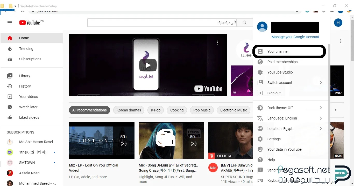
Task: Click Trending label in sidebar
Action: pos(26,49)
